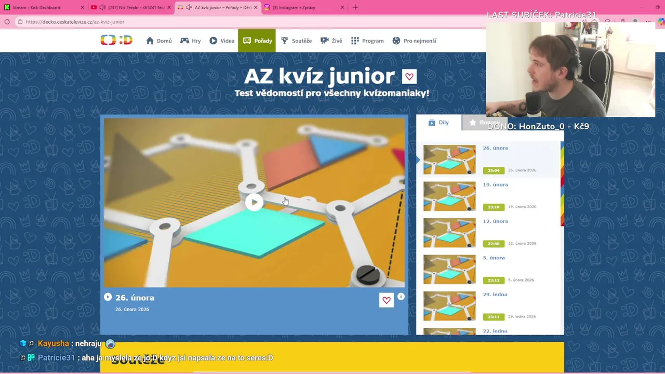Click the 12. února episode title link

pos(495,221)
